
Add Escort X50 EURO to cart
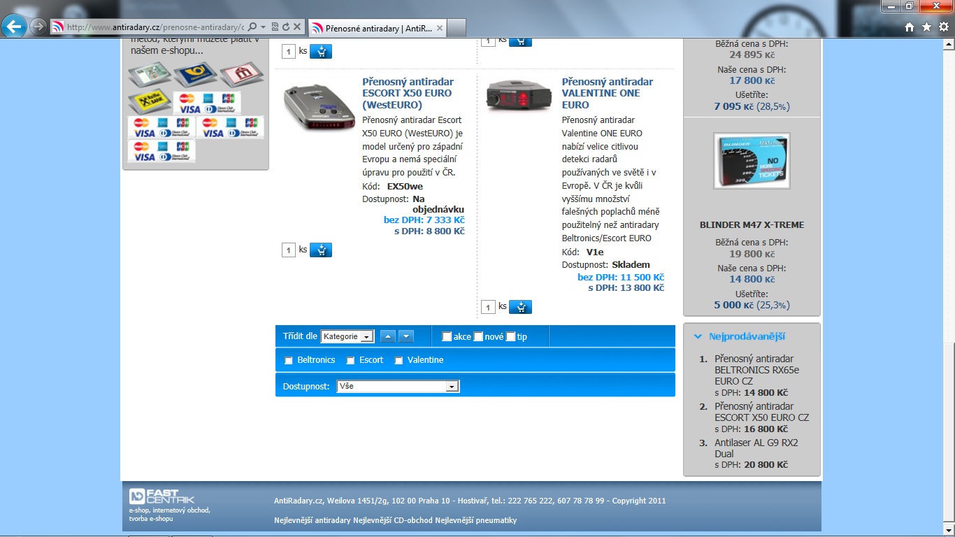pos(321,250)
